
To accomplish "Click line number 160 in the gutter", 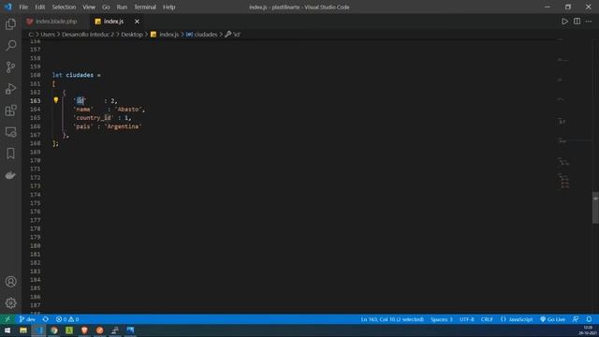I will [36, 75].
